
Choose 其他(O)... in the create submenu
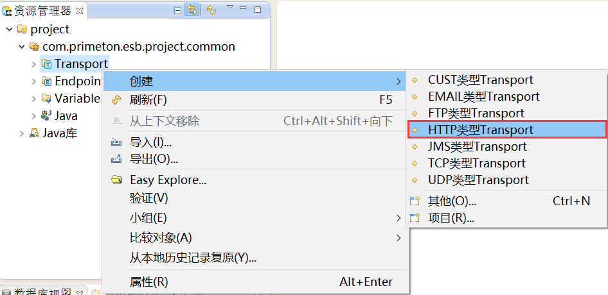(452, 201)
